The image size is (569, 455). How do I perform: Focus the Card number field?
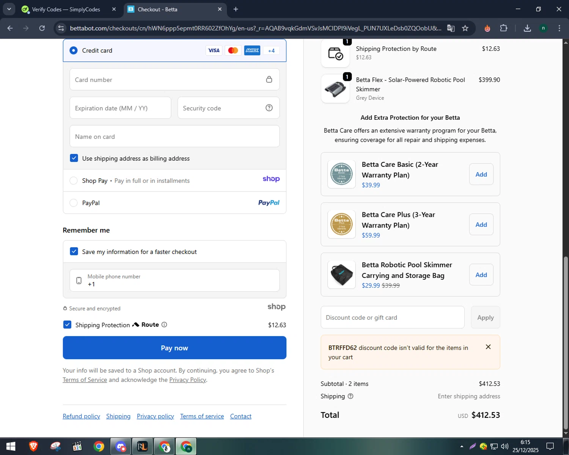pyautogui.click(x=174, y=80)
